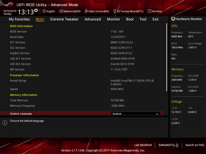
Task: Click the 3.328 V reading
Action: (x=175, y=123)
